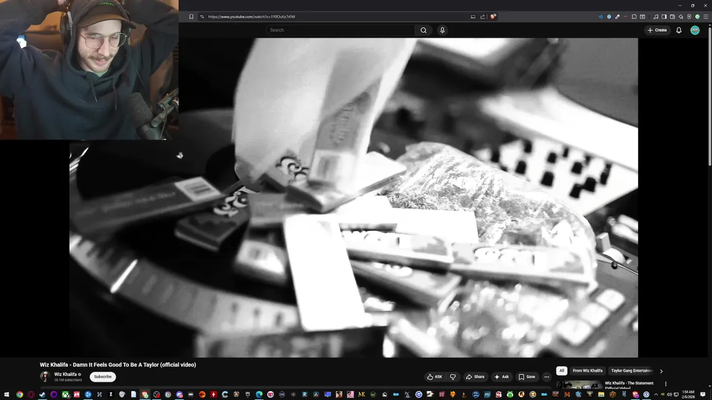Viewport: 712px width, 400px height.
Task: Select the Taylor Gang Entertainment chip
Action: 631,371
